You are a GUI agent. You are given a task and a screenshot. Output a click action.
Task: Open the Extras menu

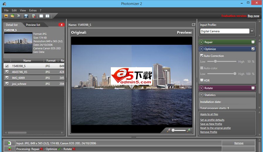tap(33, 10)
